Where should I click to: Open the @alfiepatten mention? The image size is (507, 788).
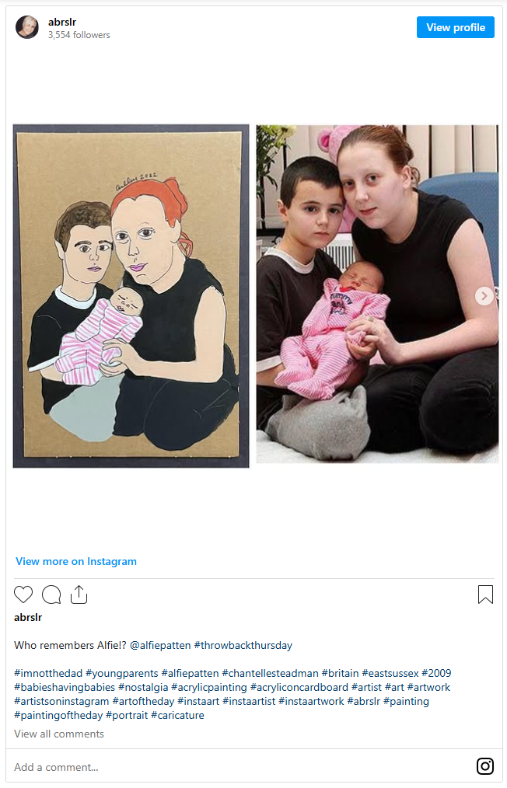tap(160, 645)
